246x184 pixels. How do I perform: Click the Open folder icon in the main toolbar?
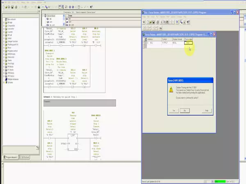[7, 7]
